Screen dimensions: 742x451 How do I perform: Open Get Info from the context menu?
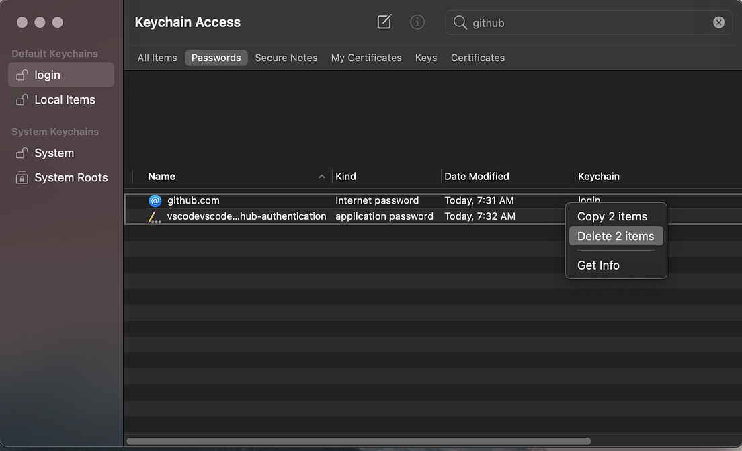598,265
